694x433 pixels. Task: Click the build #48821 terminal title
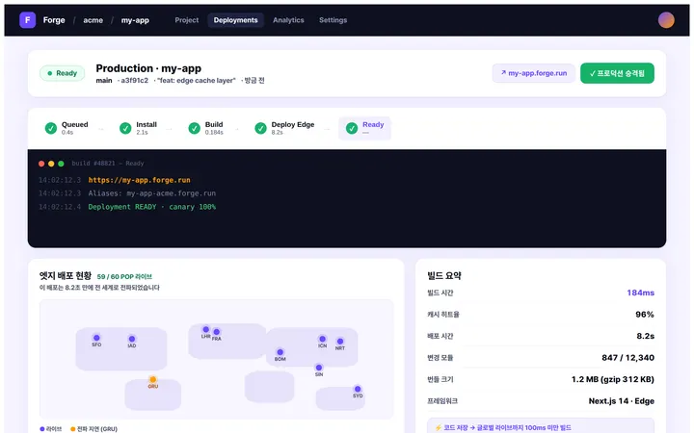point(108,164)
